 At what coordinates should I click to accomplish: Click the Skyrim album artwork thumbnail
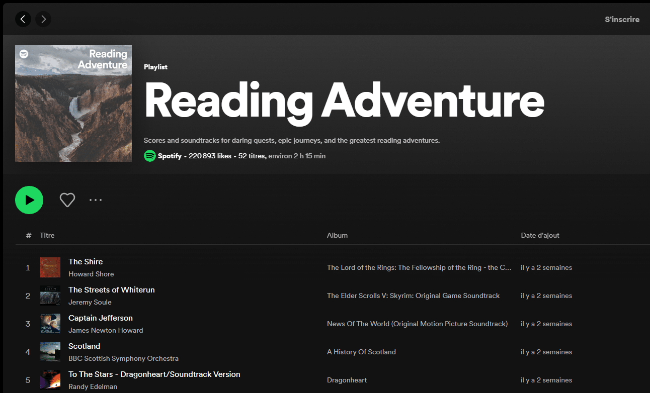[50, 296]
